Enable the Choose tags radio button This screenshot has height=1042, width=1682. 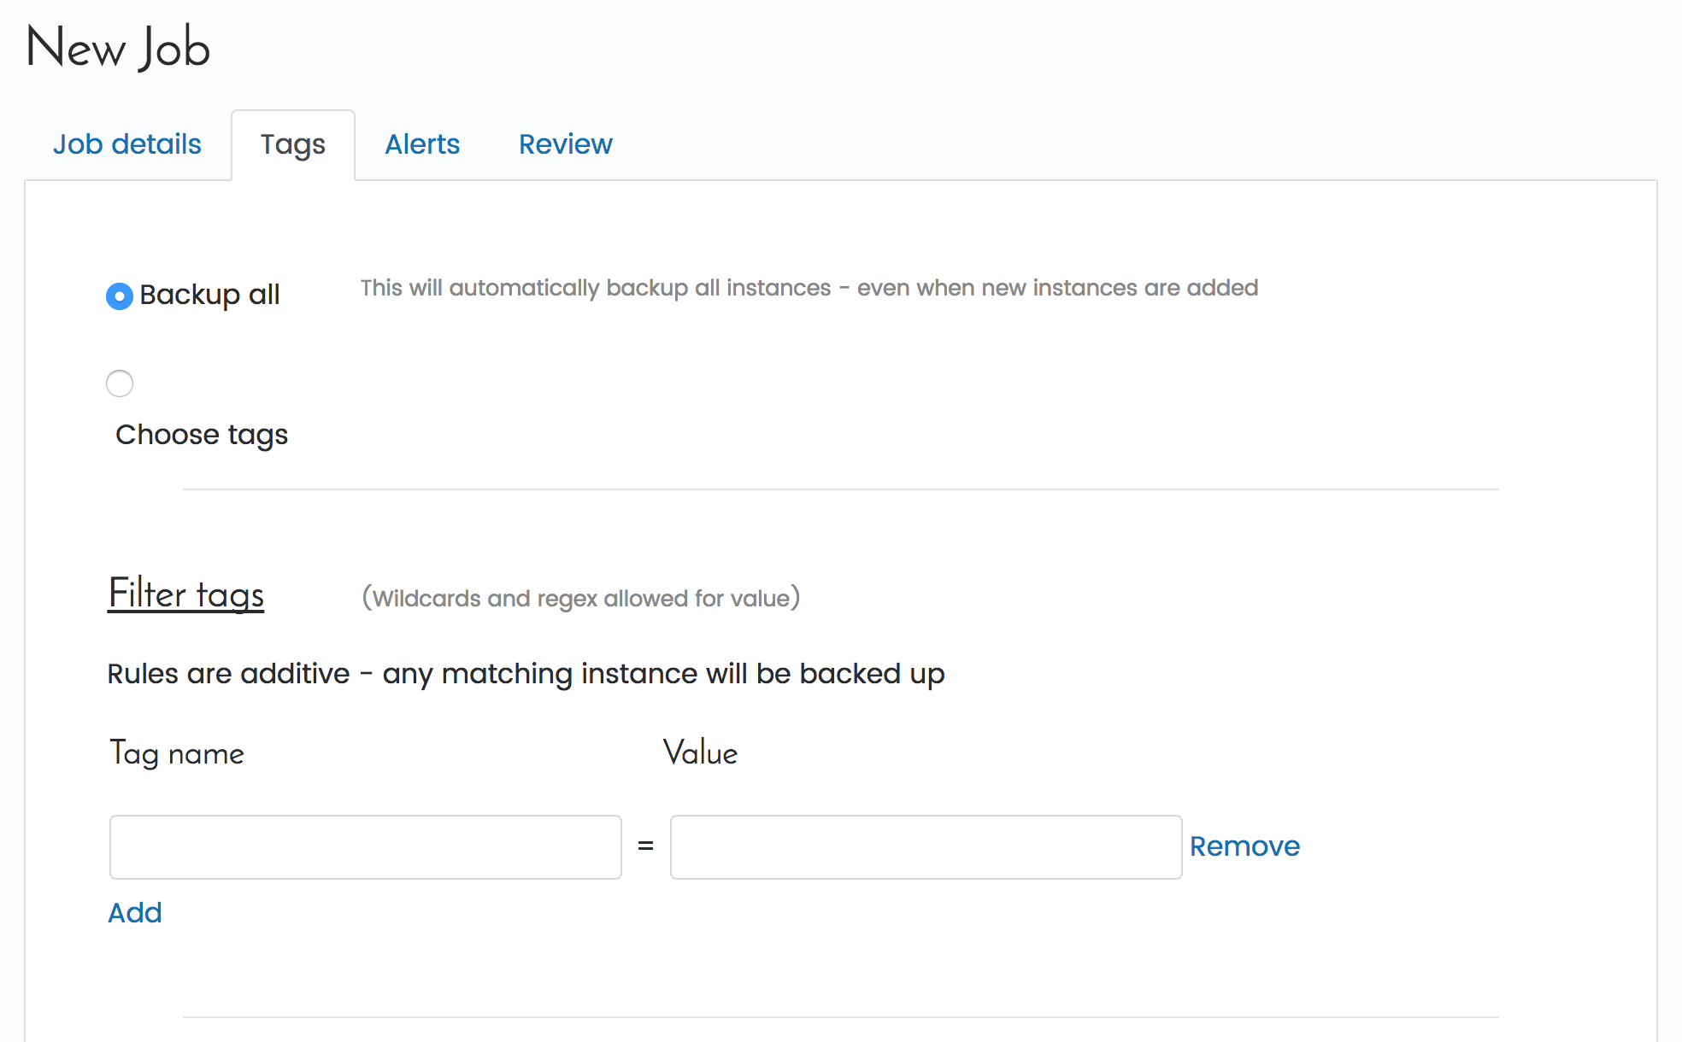(120, 383)
